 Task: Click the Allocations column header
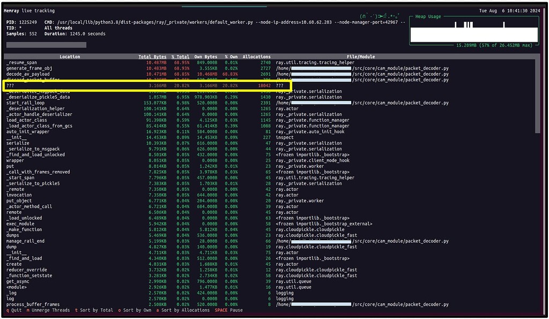point(256,56)
